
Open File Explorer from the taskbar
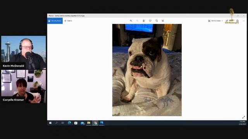[89, 123]
